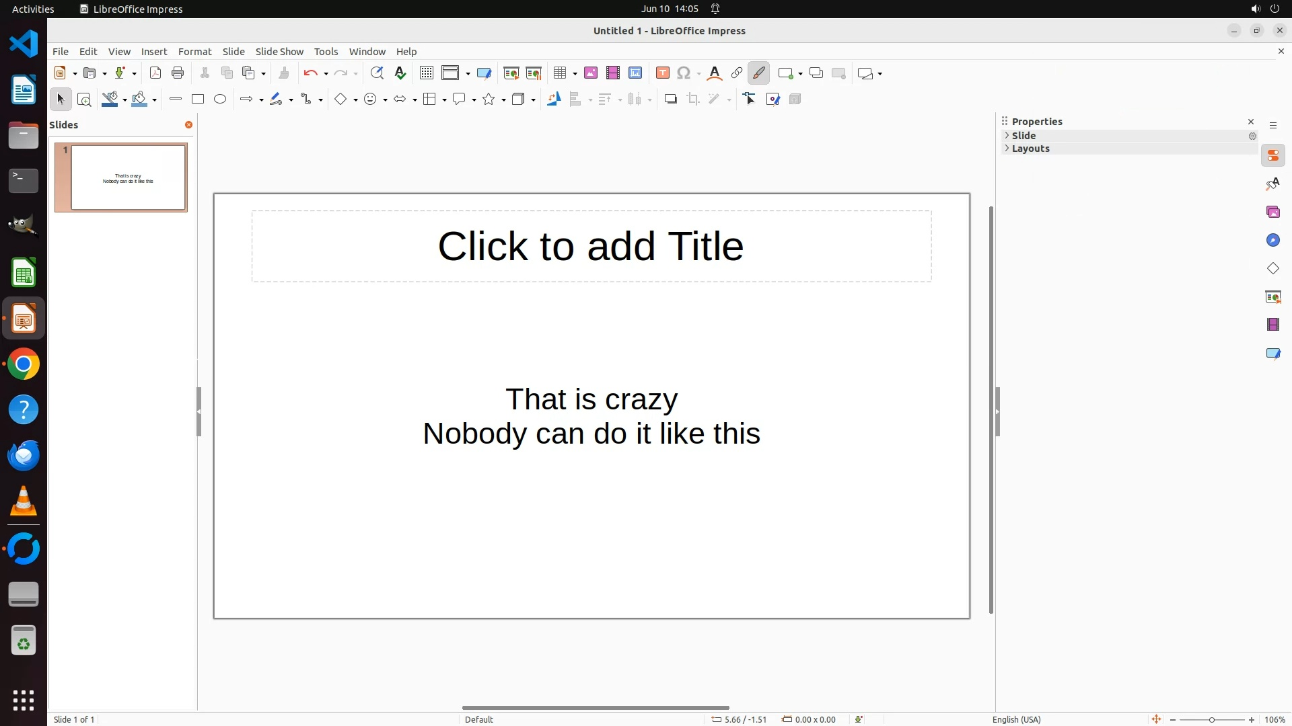Expand the Slide section in Properties
Screen dimensions: 1292x726
(1024, 136)
